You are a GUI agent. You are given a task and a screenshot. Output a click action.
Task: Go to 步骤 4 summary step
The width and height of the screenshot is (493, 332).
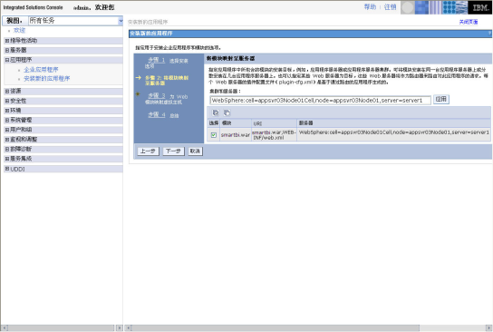tap(156, 114)
